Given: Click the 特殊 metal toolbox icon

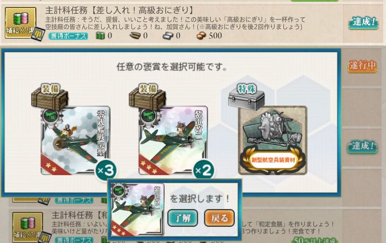Looking at the screenshot, I should 247,97.
